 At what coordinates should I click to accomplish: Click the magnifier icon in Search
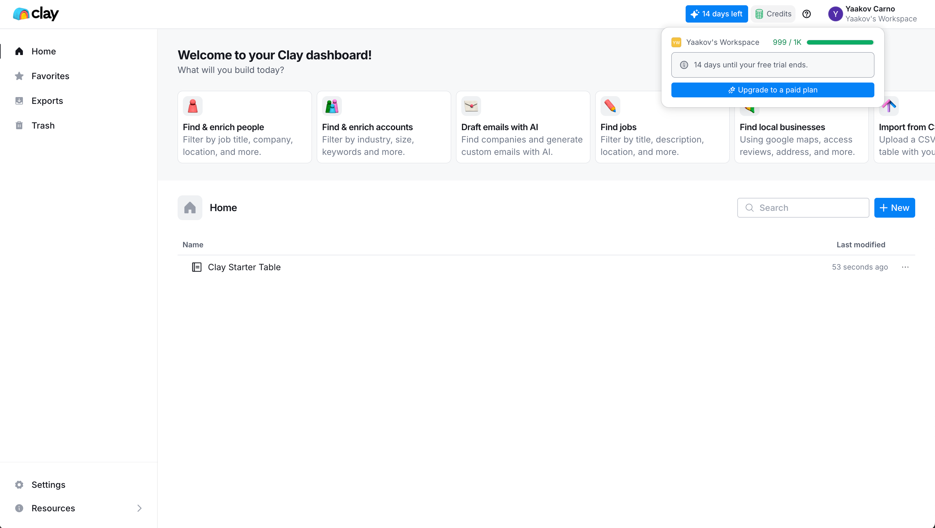pos(749,207)
